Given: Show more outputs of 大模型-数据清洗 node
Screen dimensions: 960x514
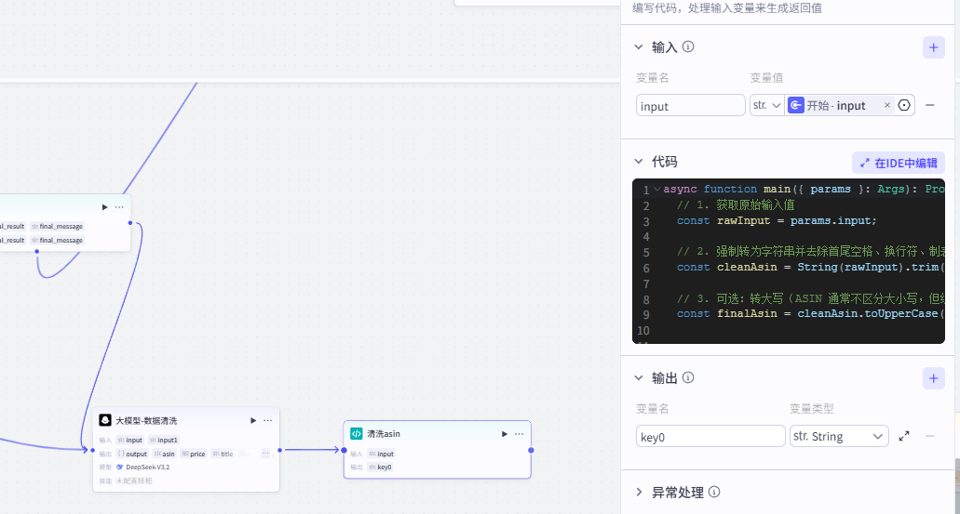Looking at the screenshot, I should click(x=265, y=454).
